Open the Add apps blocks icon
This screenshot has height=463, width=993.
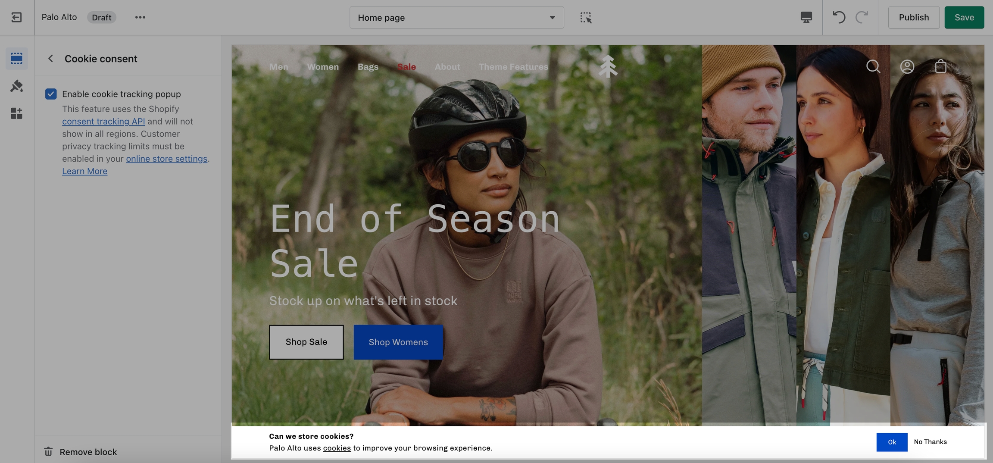16,113
